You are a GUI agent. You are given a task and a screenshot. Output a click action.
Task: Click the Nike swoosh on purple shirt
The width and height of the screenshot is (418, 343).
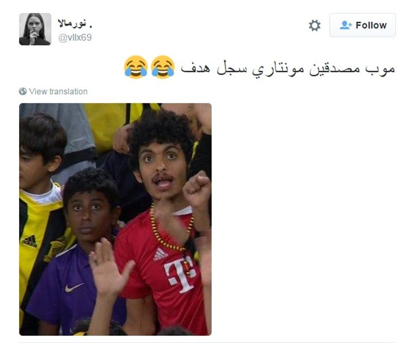pos(74,288)
